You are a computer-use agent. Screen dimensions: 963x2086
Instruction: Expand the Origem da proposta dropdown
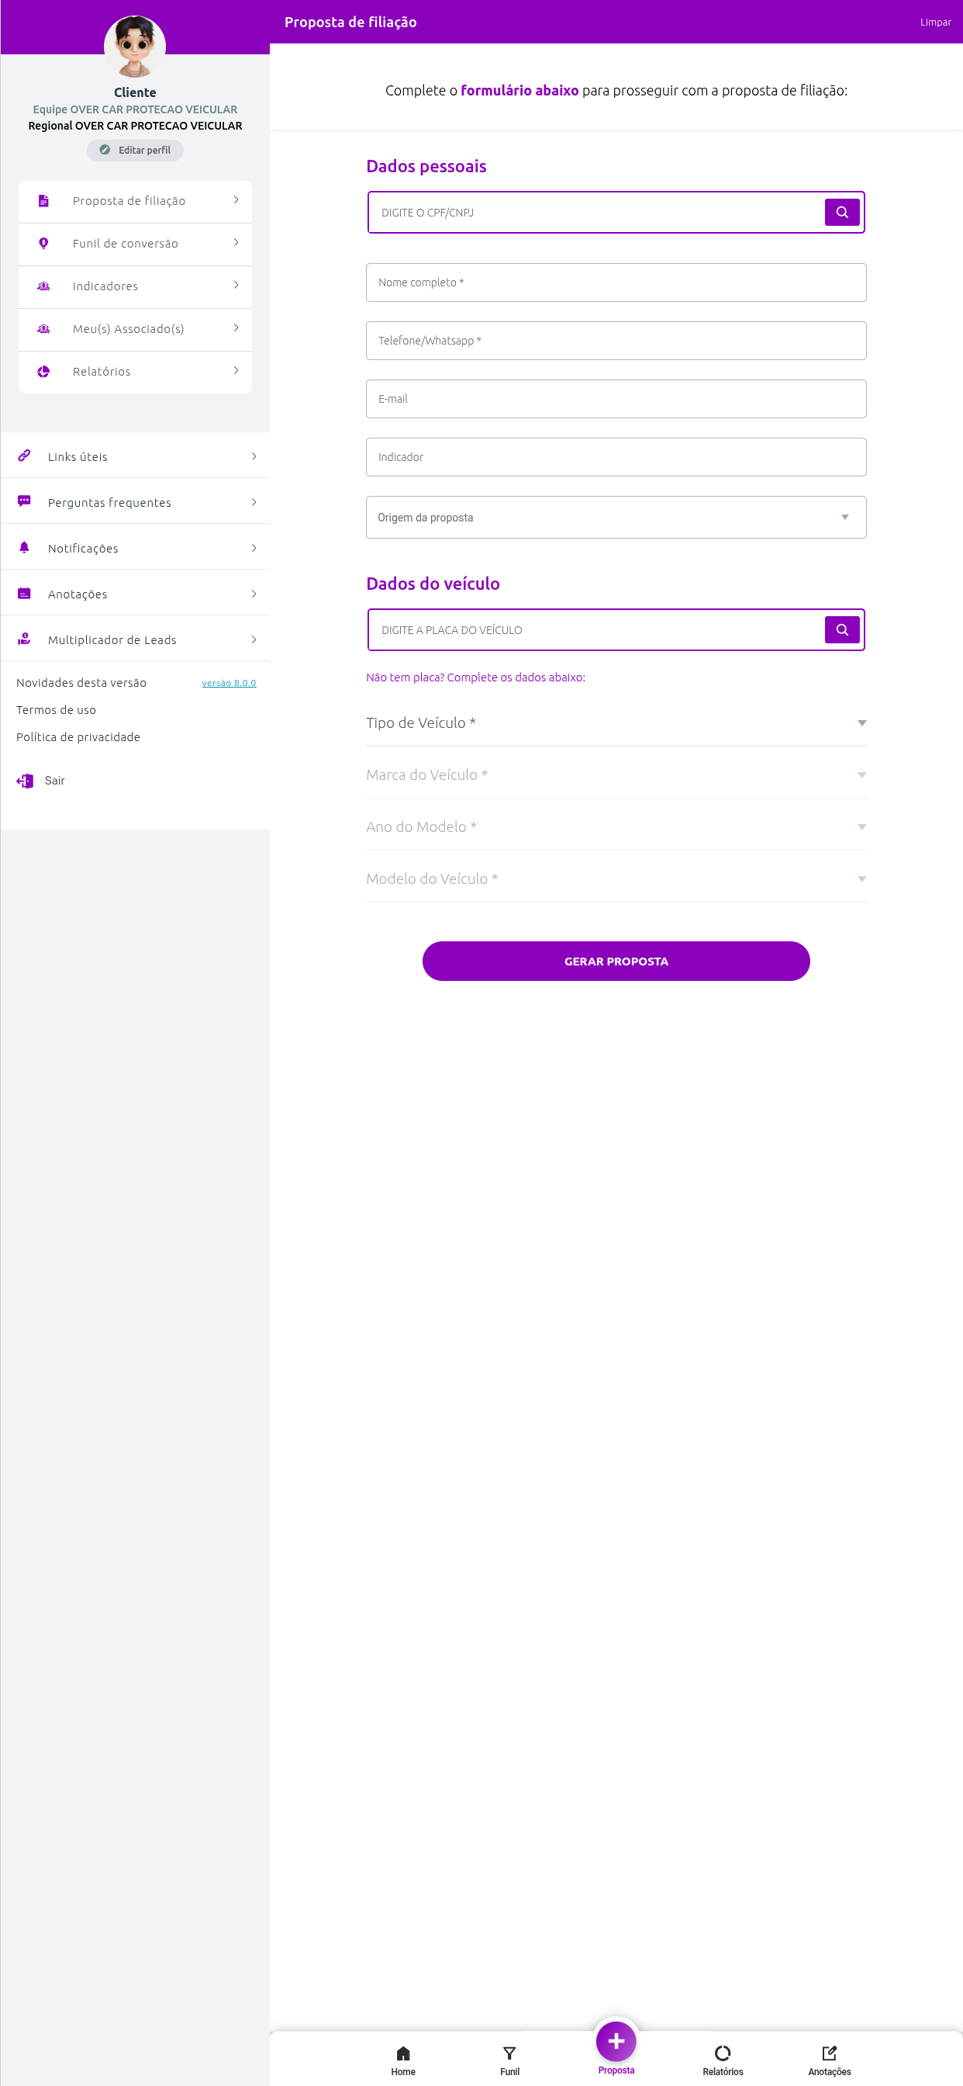click(x=616, y=517)
